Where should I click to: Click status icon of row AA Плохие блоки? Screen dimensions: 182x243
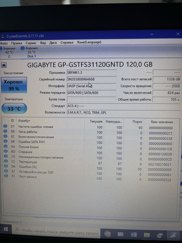pyautogui.click(x=6, y=146)
